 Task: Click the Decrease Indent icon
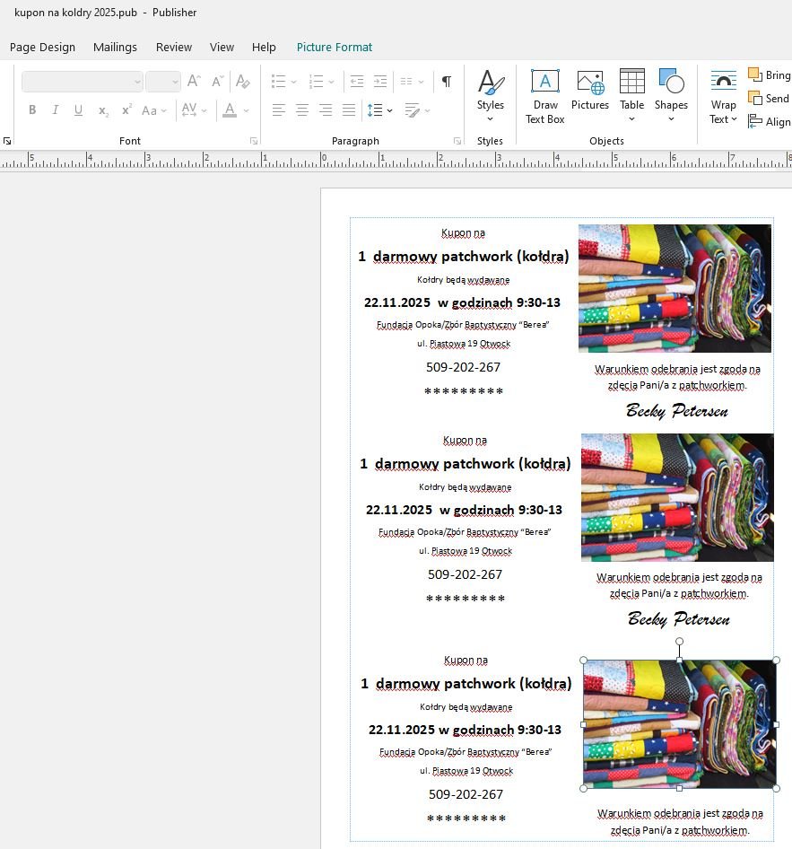[356, 82]
